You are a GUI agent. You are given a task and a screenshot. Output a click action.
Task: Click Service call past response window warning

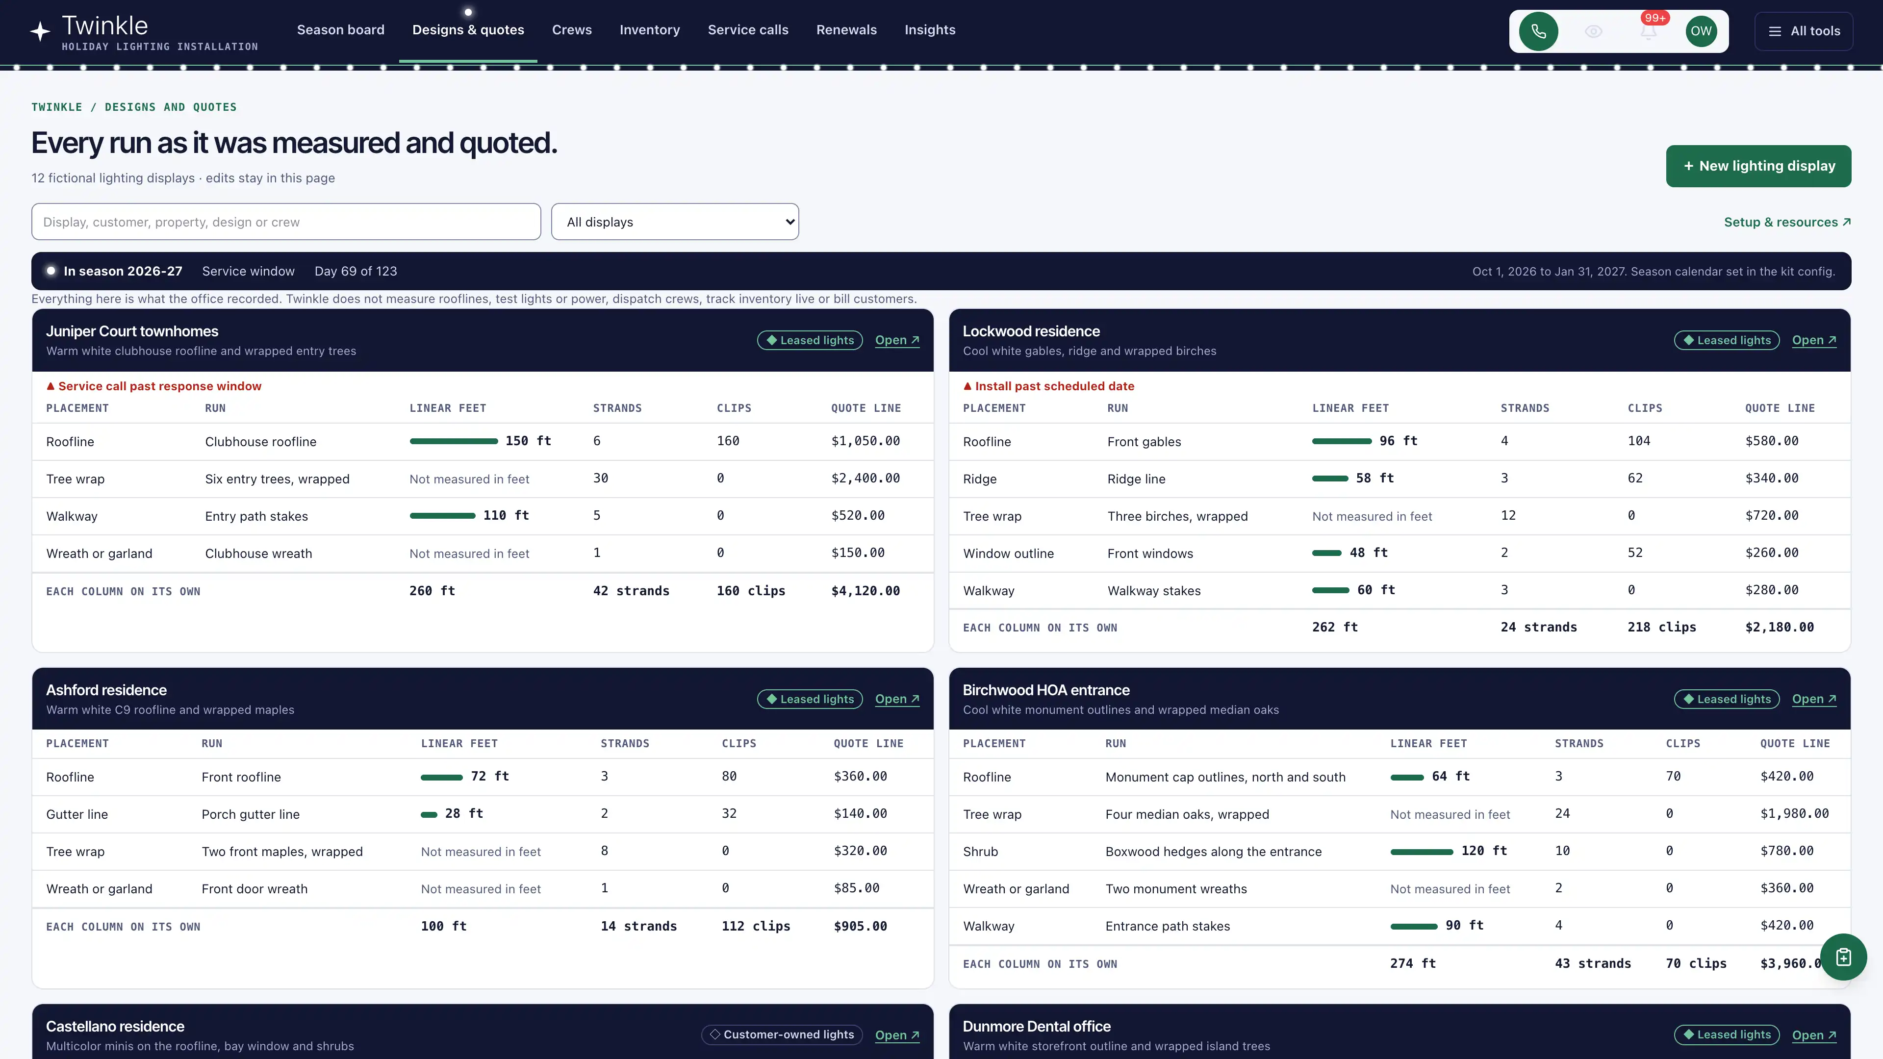(153, 386)
